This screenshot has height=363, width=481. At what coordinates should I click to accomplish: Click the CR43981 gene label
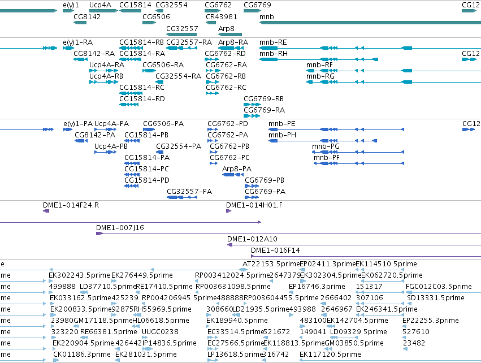(221, 17)
